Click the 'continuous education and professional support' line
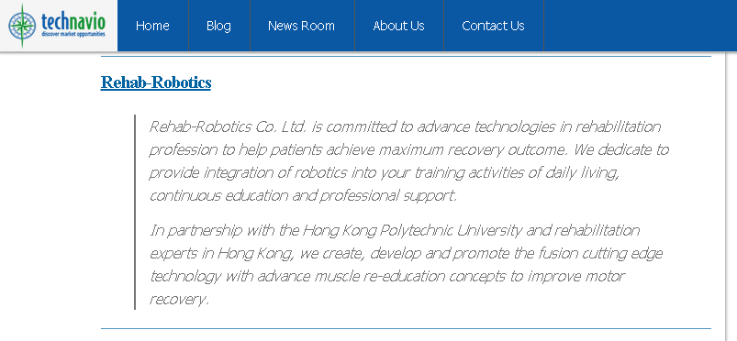The width and height of the screenshot is (737, 341). pos(303,196)
